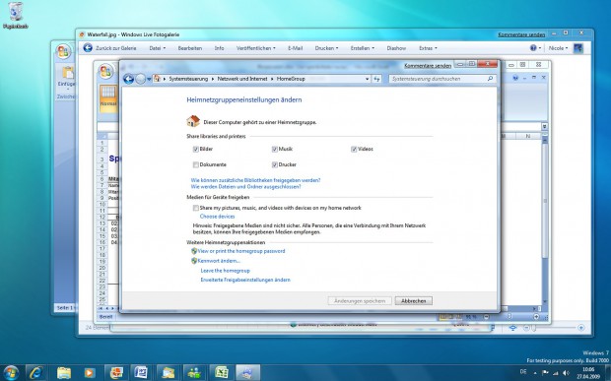Switch to the Word taskbar button
The image size is (611, 381).
point(141,373)
